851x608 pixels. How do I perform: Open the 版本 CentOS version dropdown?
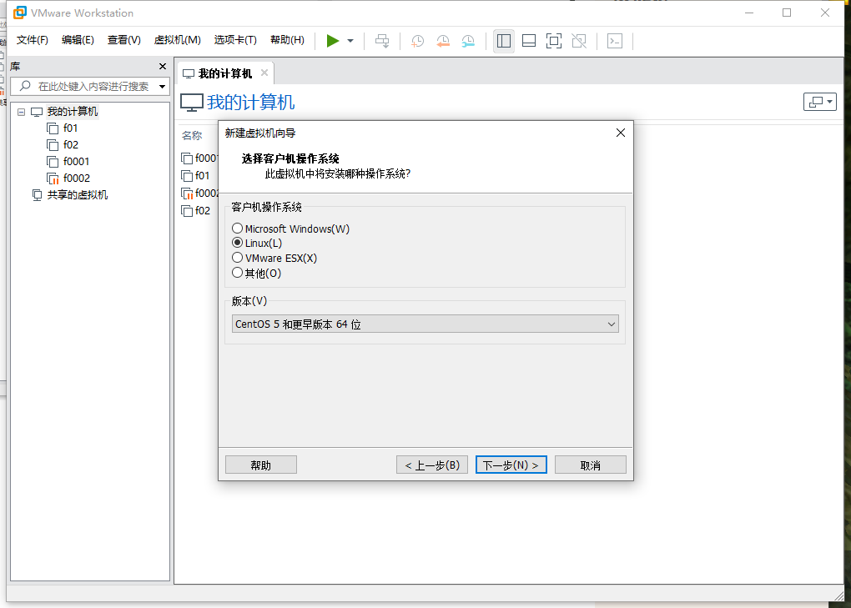coord(425,324)
